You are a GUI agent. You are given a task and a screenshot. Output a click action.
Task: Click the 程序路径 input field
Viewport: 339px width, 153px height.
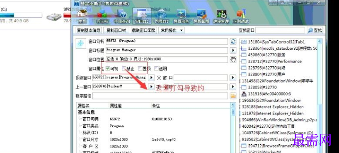click(x=160, y=96)
